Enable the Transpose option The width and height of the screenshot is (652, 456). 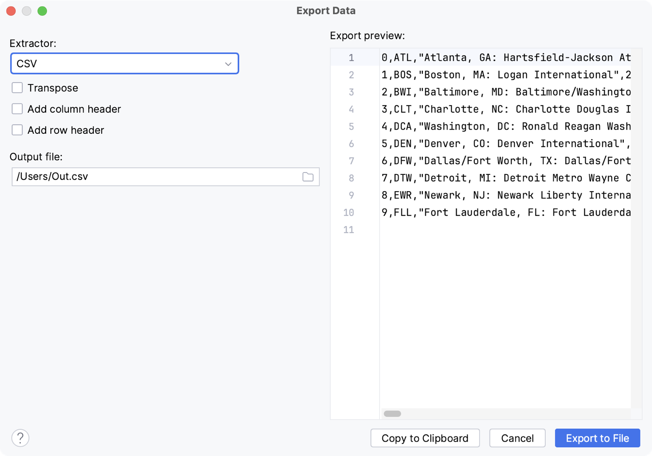pyautogui.click(x=17, y=87)
